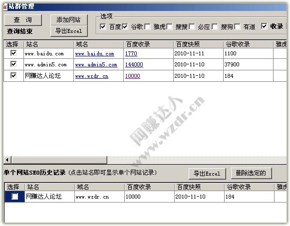Click the 选择 header in the top table
The image size is (290, 226).
(x=14, y=44)
